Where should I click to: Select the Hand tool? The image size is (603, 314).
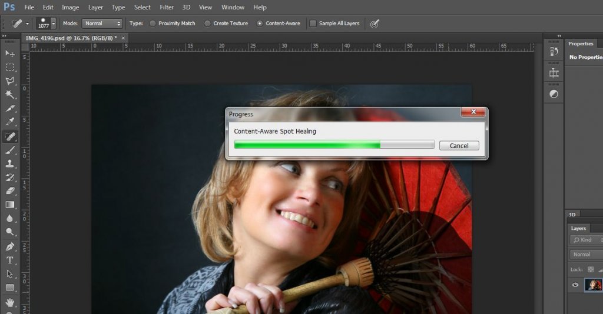coord(10,302)
